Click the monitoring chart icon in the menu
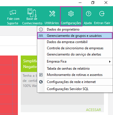 click(x=41, y=75)
